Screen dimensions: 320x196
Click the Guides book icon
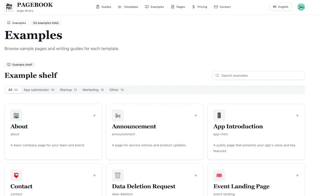point(98,7)
